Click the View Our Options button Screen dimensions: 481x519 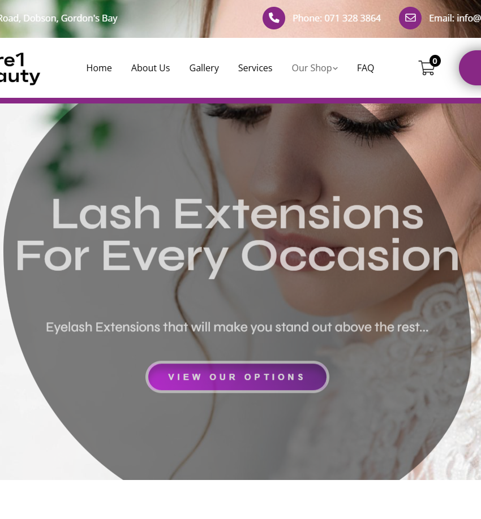(237, 377)
